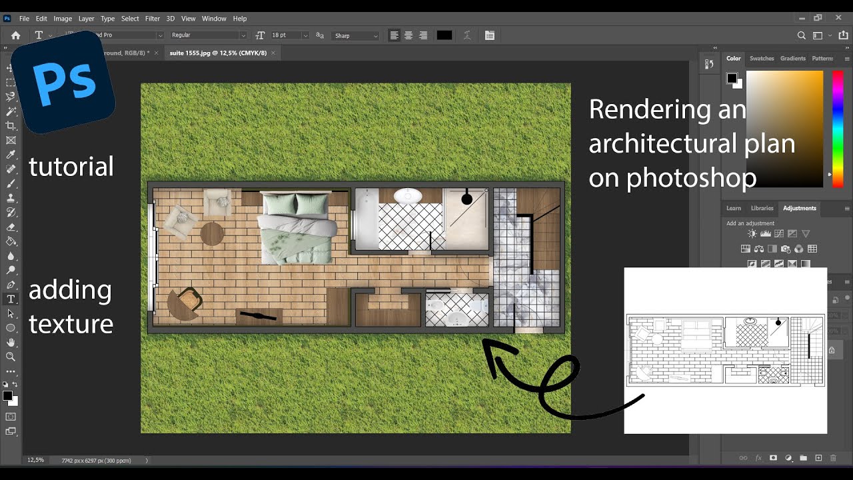Image resolution: width=853 pixels, height=480 pixels.
Task: Select the Clone Stamp tool
Action: [x=11, y=198]
